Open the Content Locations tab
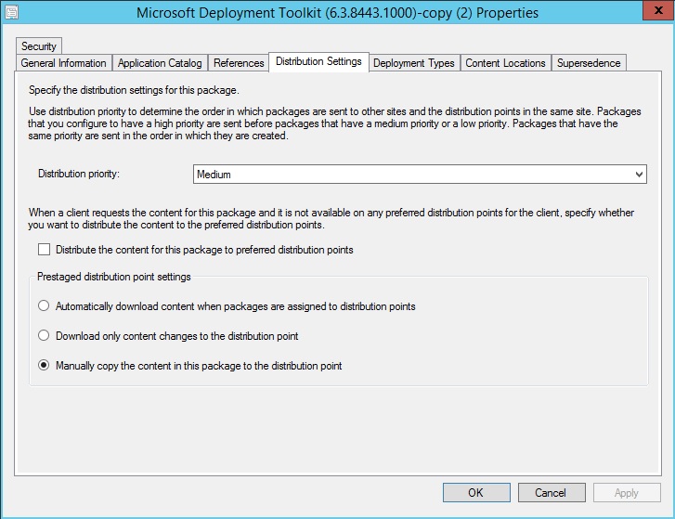The height and width of the screenshot is (519, 675). coord(505,63)
